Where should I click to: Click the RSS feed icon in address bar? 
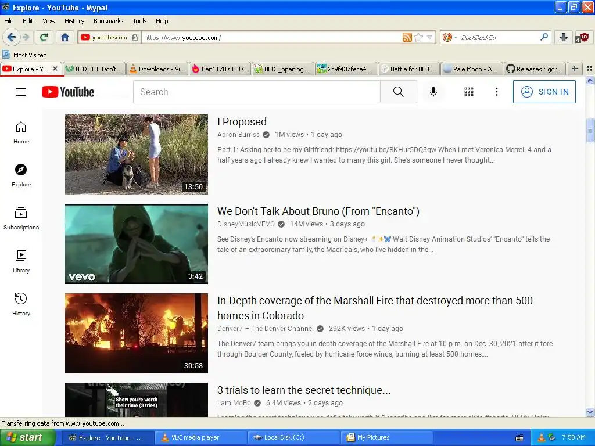click(x=407, y=37)
